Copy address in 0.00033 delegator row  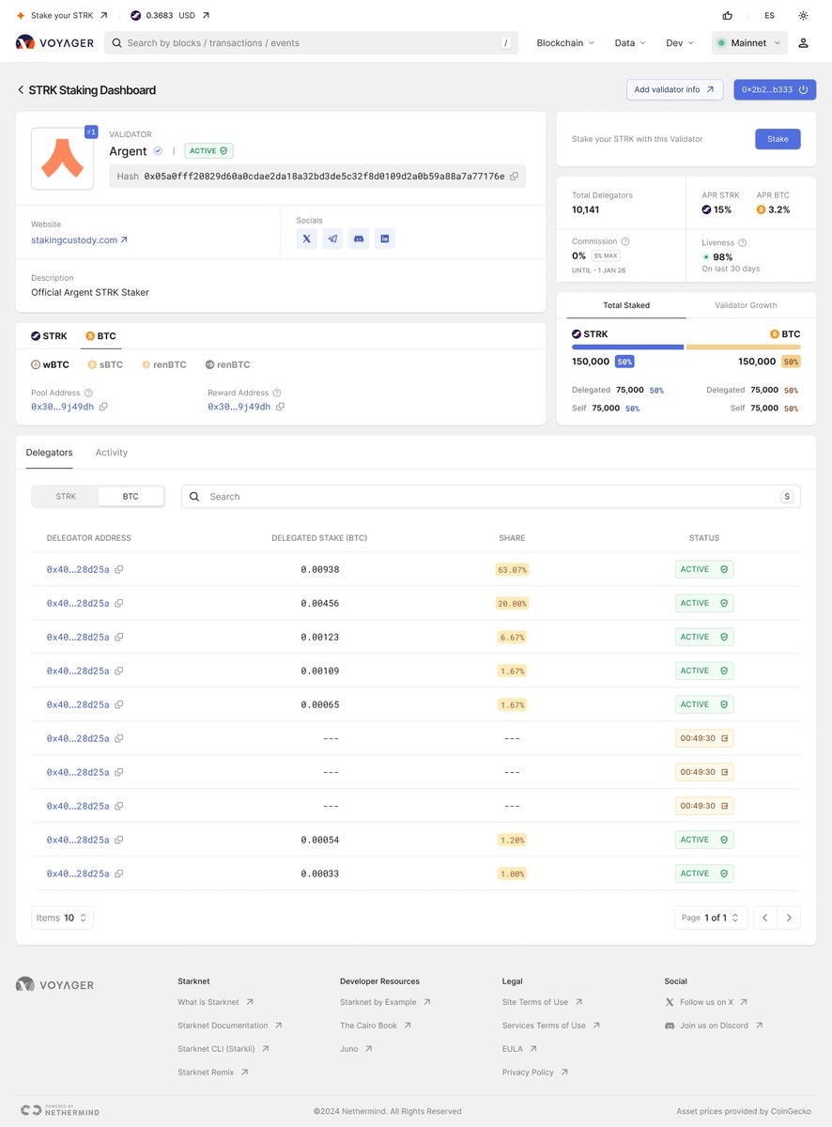point(119,873)
